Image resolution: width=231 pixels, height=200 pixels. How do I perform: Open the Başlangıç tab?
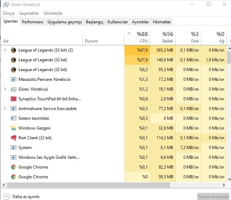click(95, 22)
